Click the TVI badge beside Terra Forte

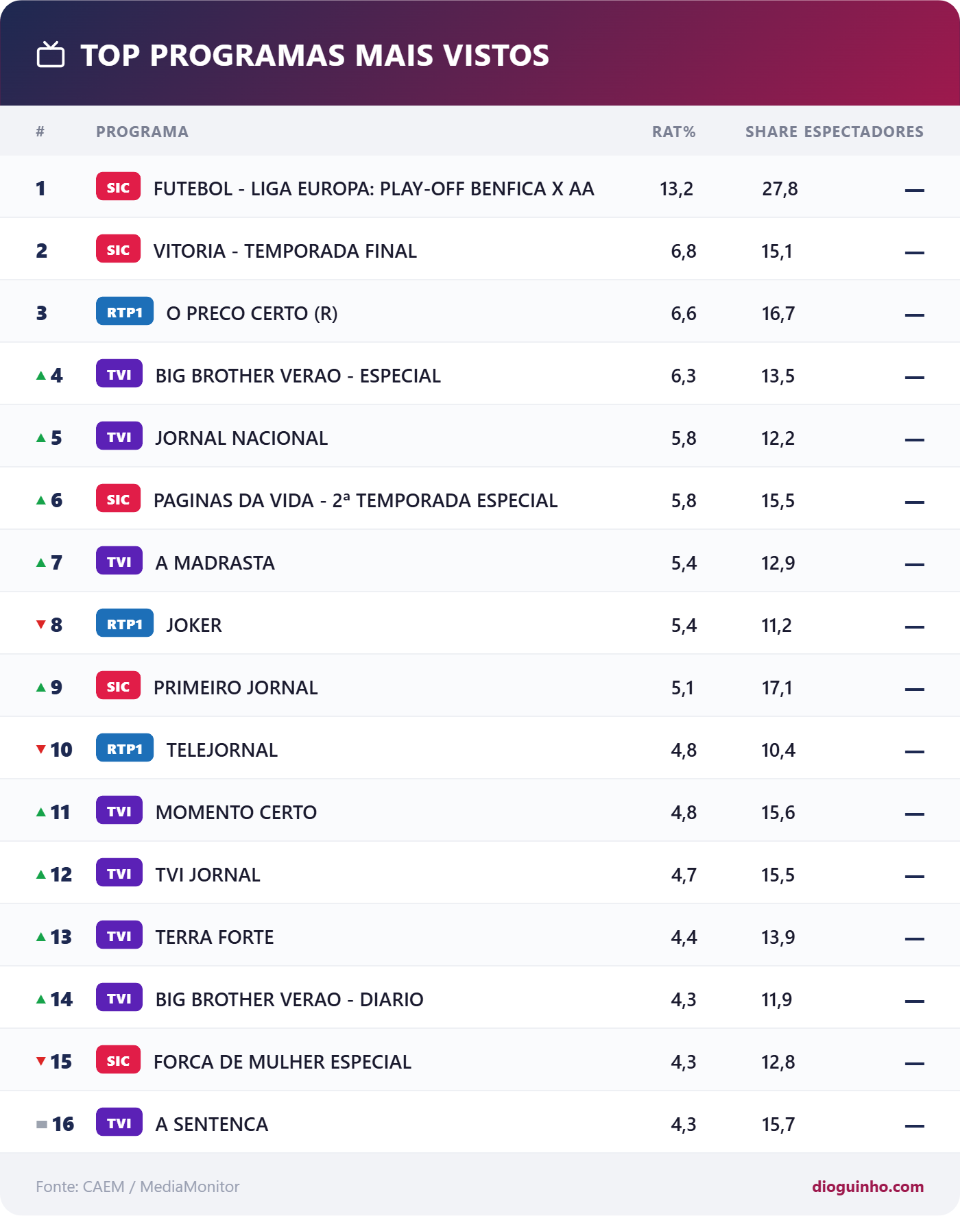[x=119, y=936]
